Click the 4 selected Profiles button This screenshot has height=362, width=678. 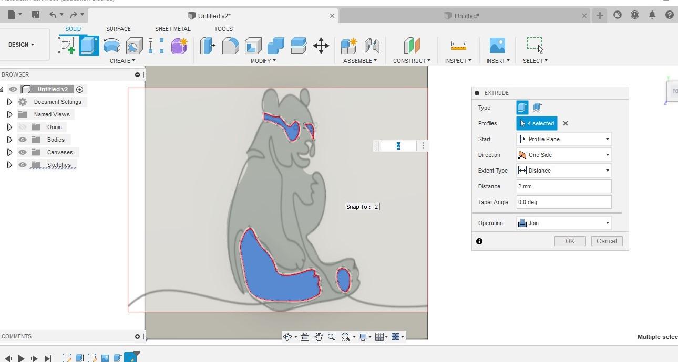(x=537, y=123)
